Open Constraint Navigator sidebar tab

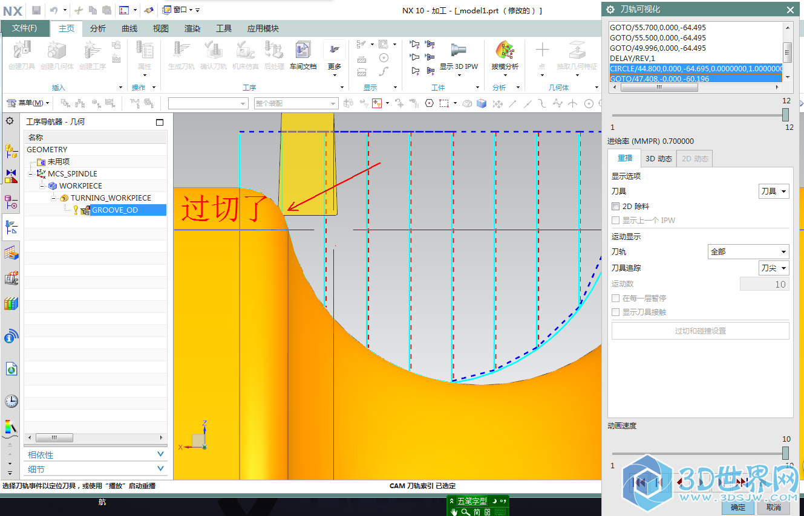11,176
